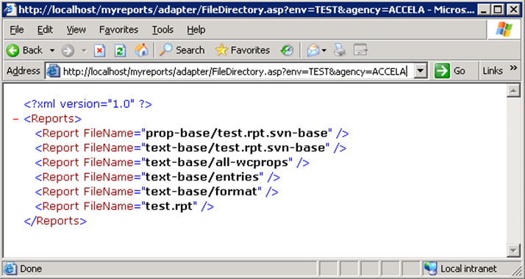Go to Home page icon
This screenshot has height=279, width=525.
[x=141, y=50]
